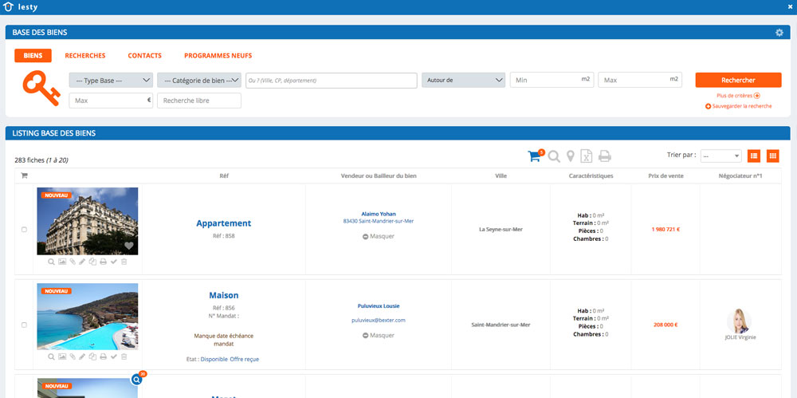Click the listing toolbar magnifier search icon
Screen dimensions: 797x398
coord(554,156)
